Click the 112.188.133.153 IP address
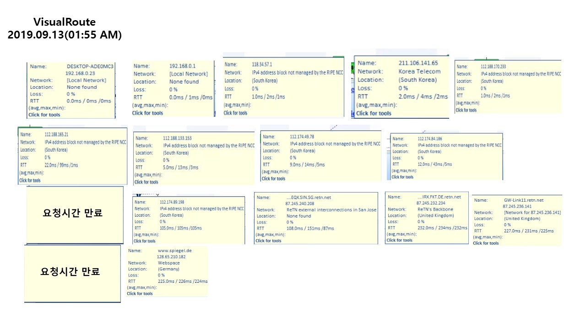This screenshot has height=330, width=586. [x=177, y=138]
